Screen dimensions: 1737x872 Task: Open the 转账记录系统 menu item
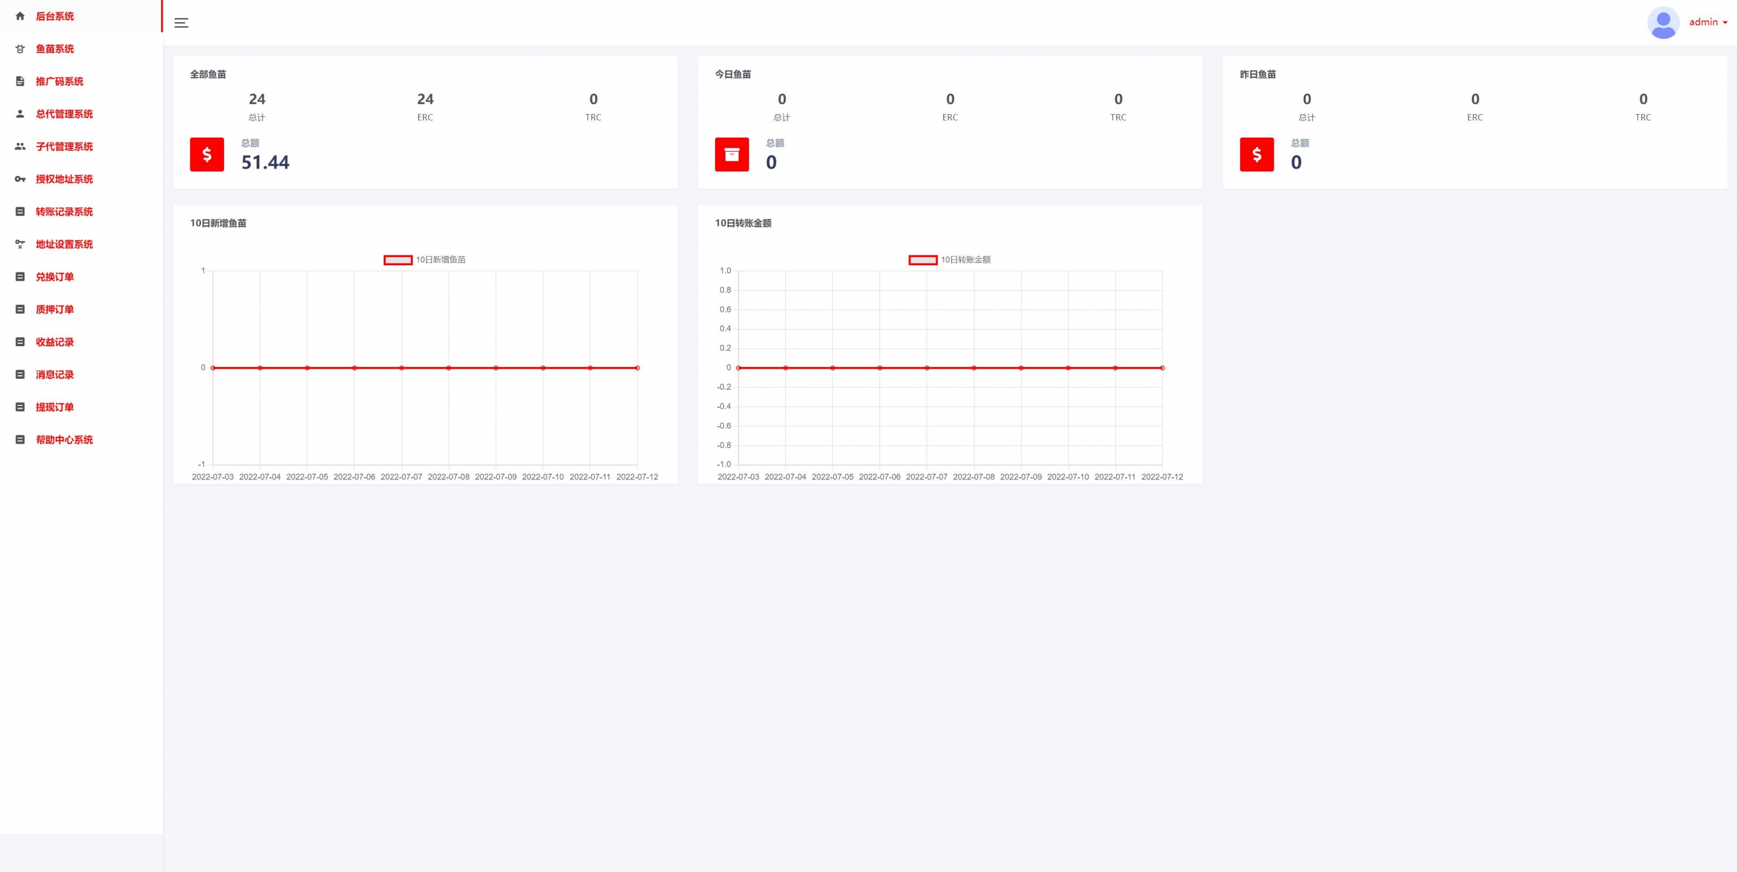[x=64, y=212]
